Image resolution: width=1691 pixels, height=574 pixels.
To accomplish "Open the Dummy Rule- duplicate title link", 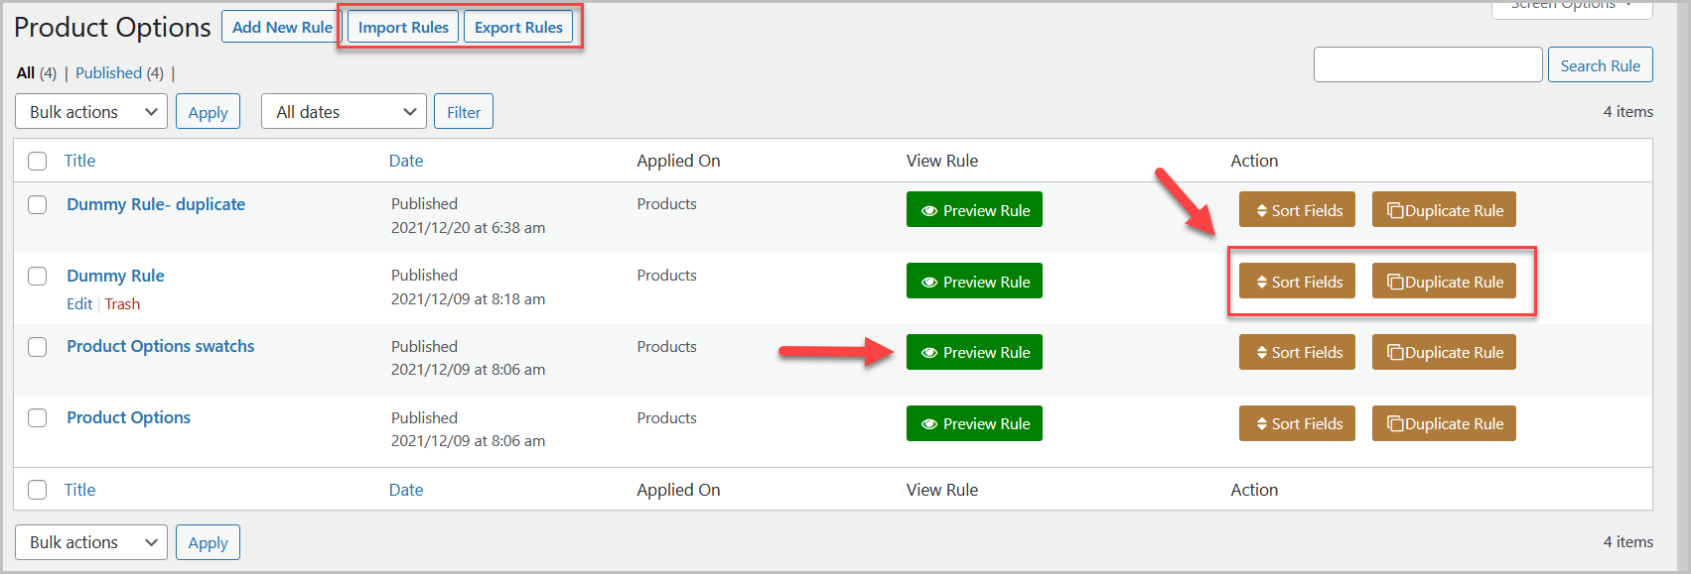I will (x=156, y=204).
